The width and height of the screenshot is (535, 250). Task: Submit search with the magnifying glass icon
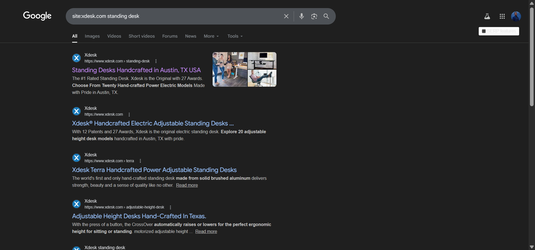[326, 16]
